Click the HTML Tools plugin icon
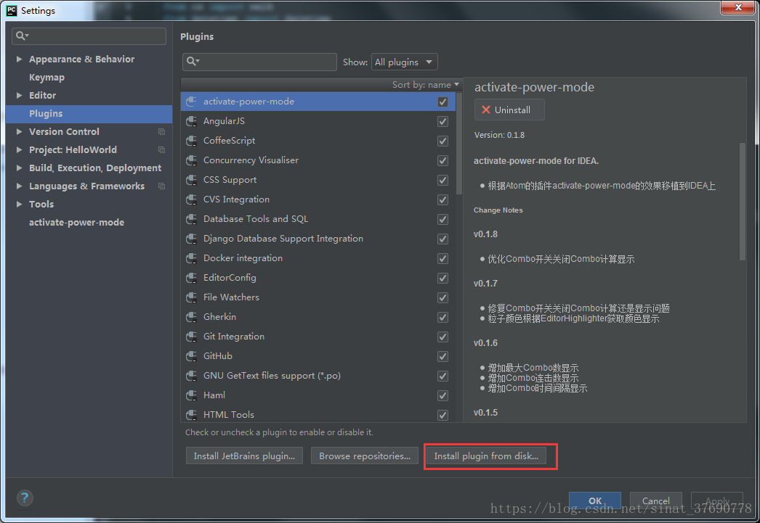Screen dimensions: 760x523 [191, 415]
